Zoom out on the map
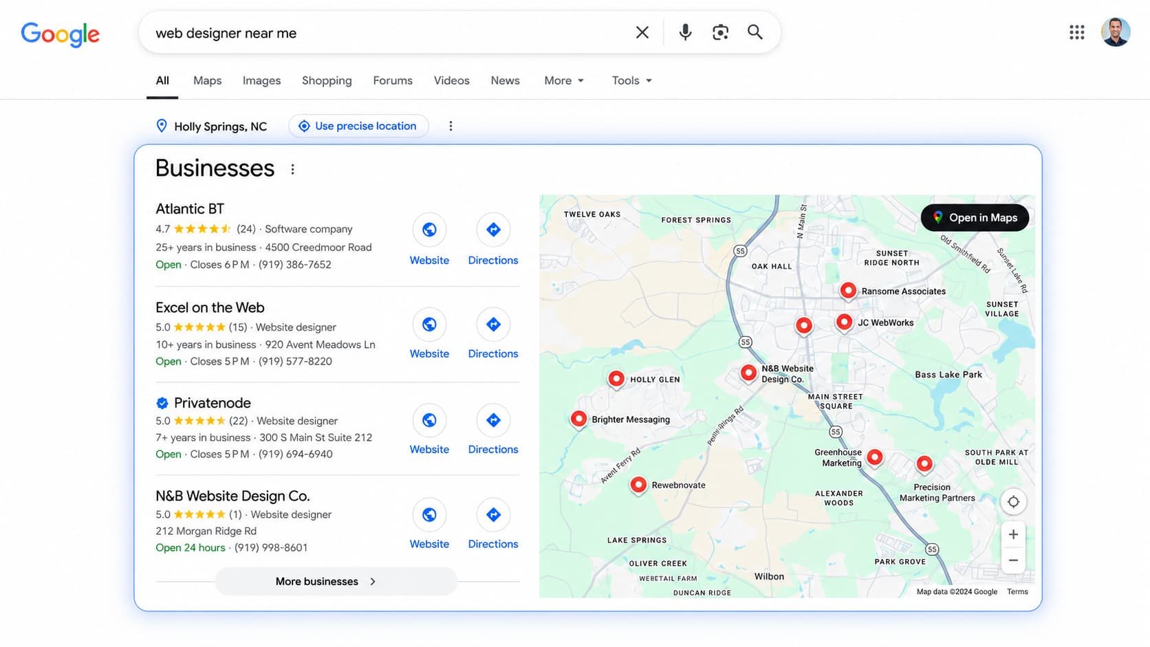Image resolution: width=1150 pixels, height=647 pixels. pyautogui.click(x=1013, y=560)
